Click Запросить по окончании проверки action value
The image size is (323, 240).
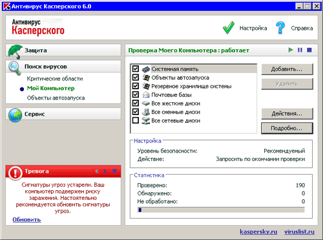coord(260,159)
